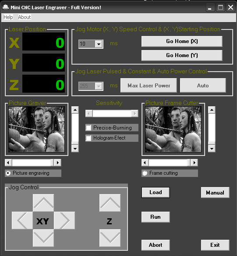The height and width of the screenshot is (256, 237).
Task: Increase Sensitivity with the right arrow
Action: point(135,113)
